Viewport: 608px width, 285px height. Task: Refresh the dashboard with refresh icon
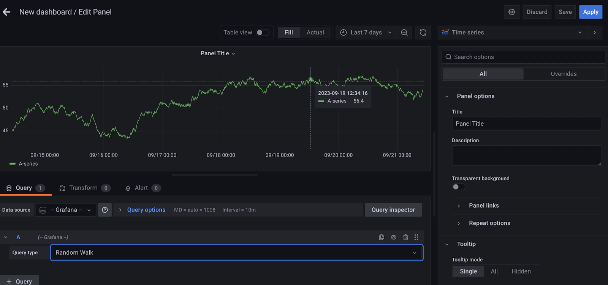(x=423, y=33)
